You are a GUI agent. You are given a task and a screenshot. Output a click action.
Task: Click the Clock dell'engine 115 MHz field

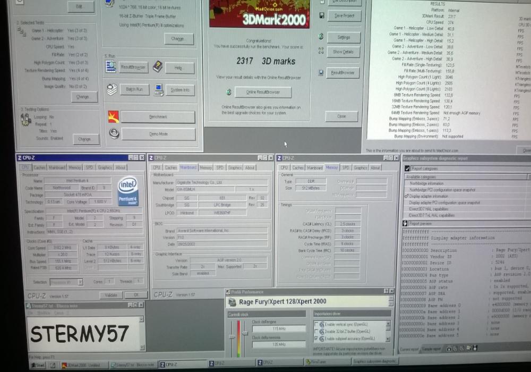(x=279, y=328)
